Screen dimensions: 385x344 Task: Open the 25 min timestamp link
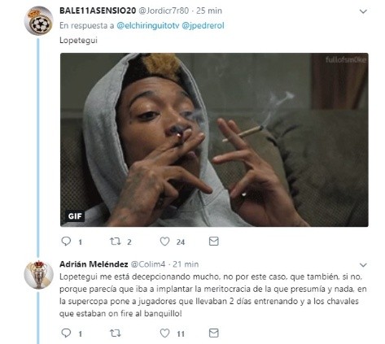tap(209, 11)
